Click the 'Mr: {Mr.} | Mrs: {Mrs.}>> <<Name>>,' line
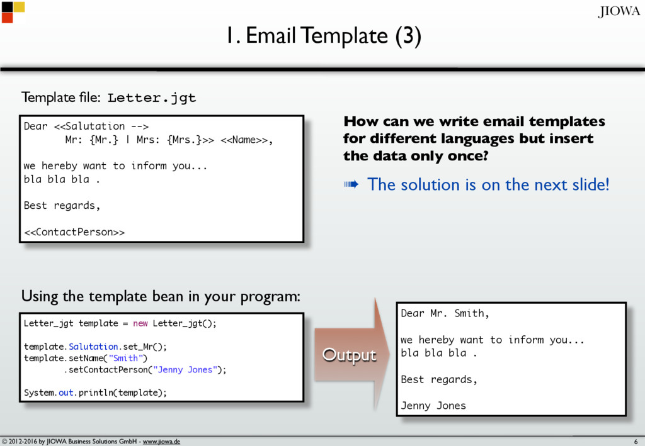The width and height of the screenshot is (645, 446). pos(169,140)
